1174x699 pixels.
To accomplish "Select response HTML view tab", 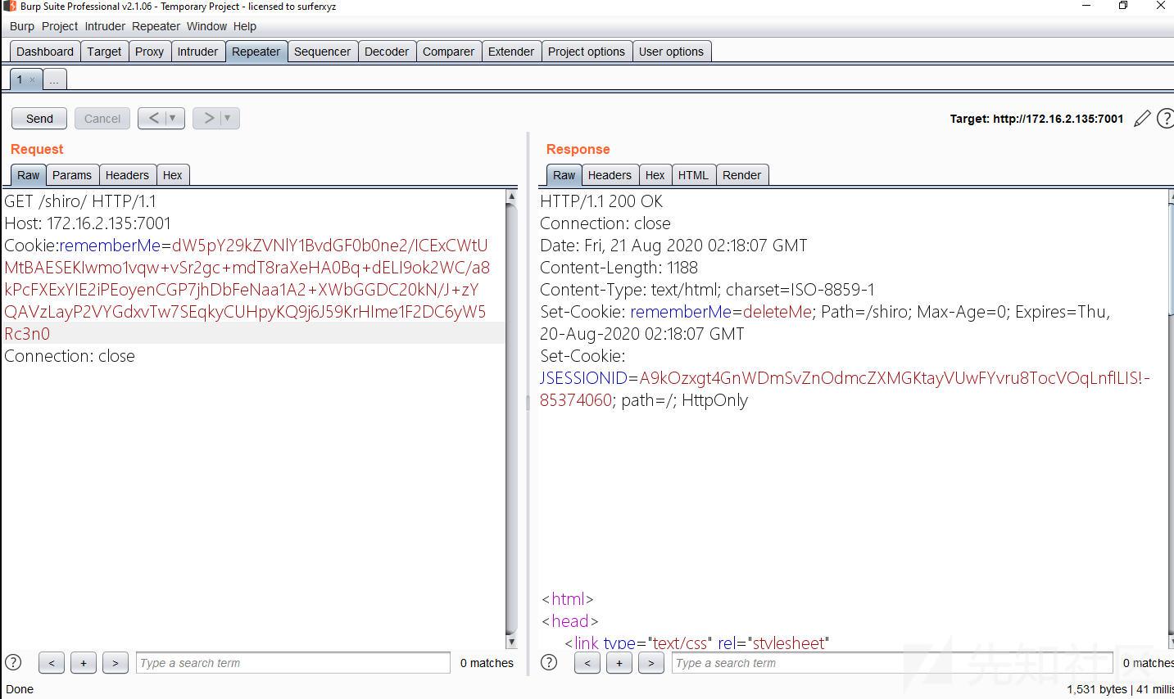I will pyautogui.click(x=693, y=175).
